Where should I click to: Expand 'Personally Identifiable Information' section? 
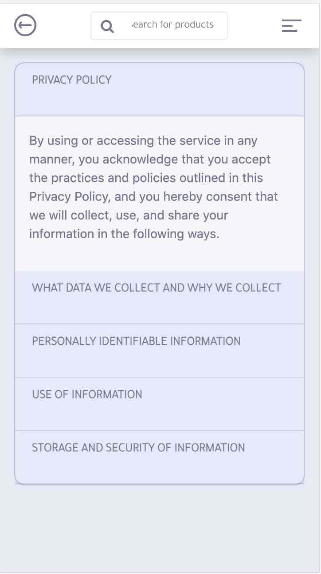160,351
